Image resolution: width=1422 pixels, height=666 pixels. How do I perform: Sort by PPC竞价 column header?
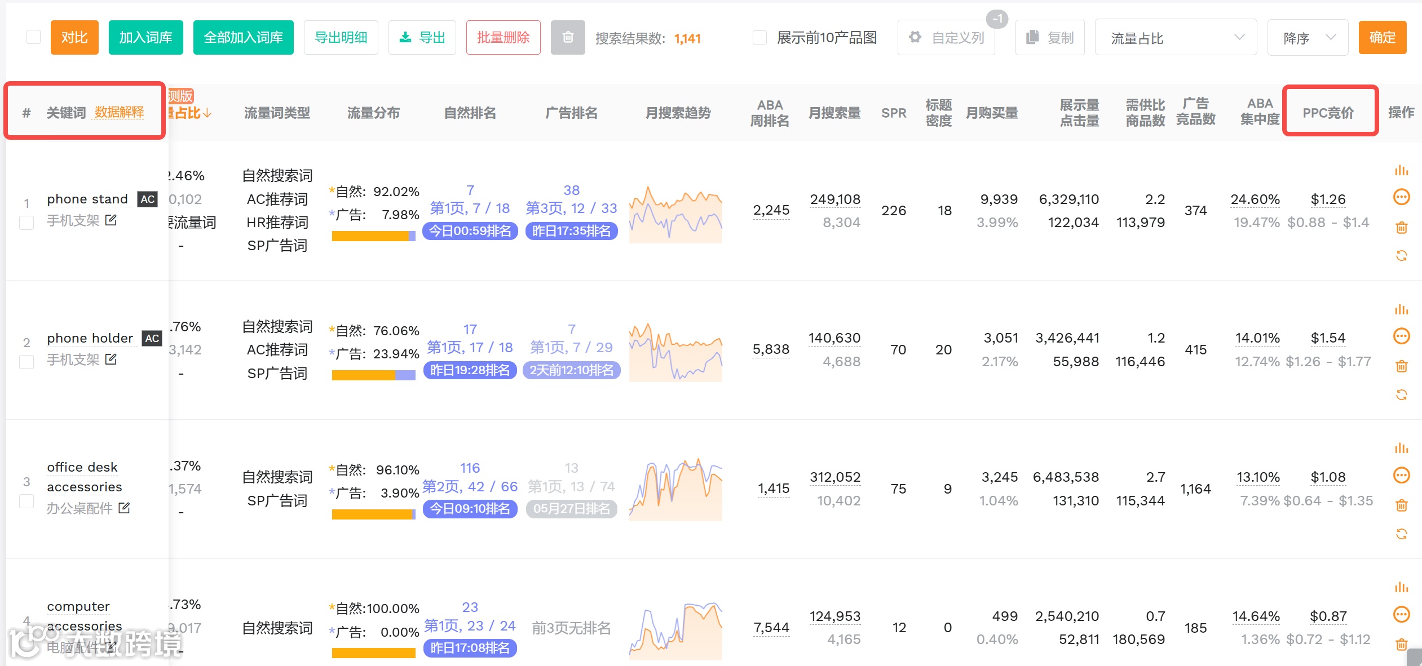click(x=1328, y=113)
